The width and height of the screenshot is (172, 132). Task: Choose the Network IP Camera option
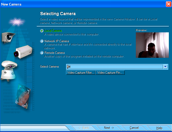coord(41,41)
